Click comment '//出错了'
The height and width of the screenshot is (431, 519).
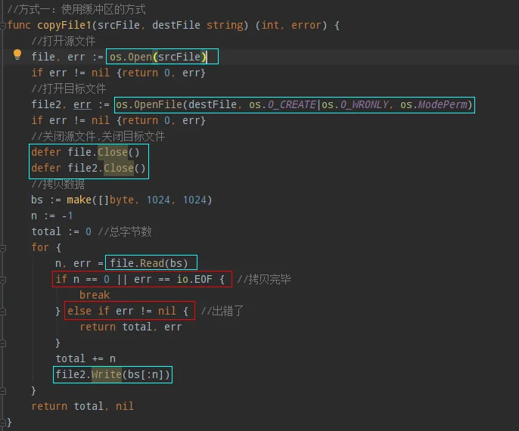[222, 311]
